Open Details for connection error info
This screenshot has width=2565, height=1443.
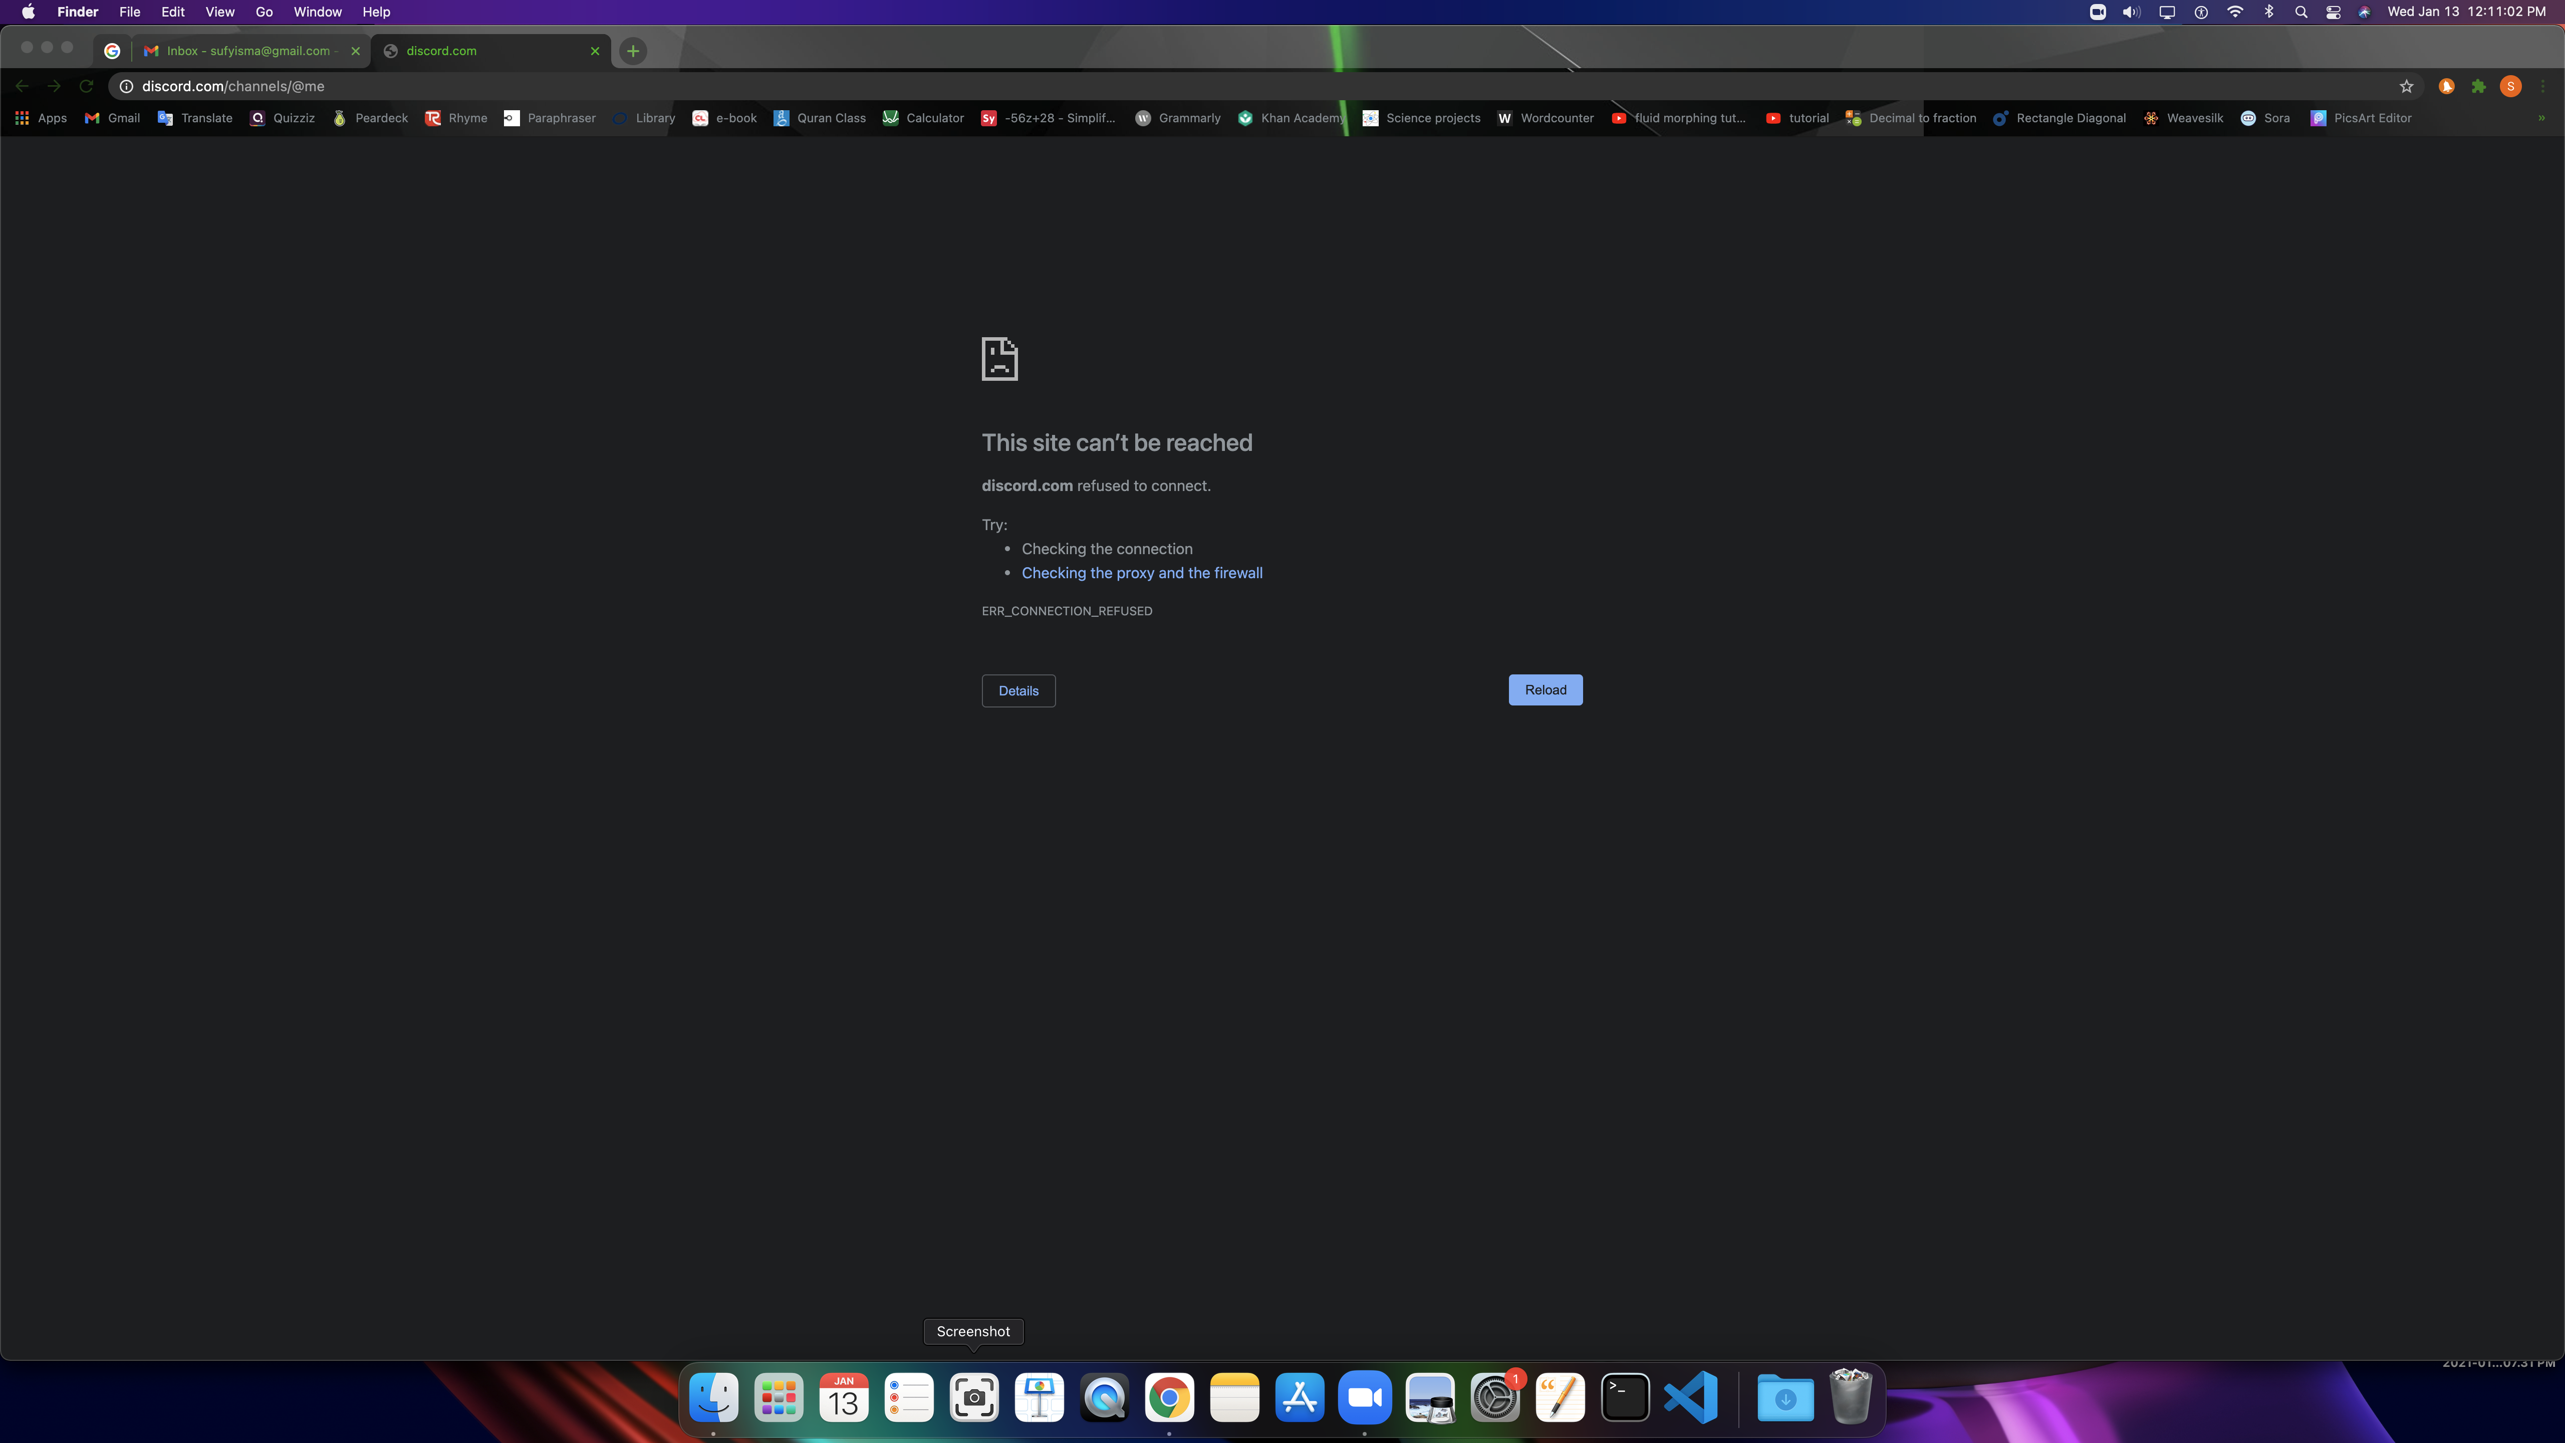1018,689
